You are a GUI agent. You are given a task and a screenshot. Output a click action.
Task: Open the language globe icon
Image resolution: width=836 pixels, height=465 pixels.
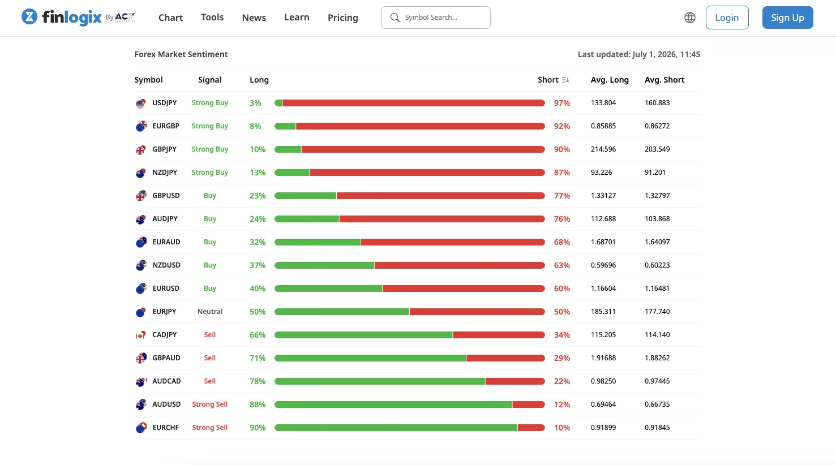(x=690, y=18)
